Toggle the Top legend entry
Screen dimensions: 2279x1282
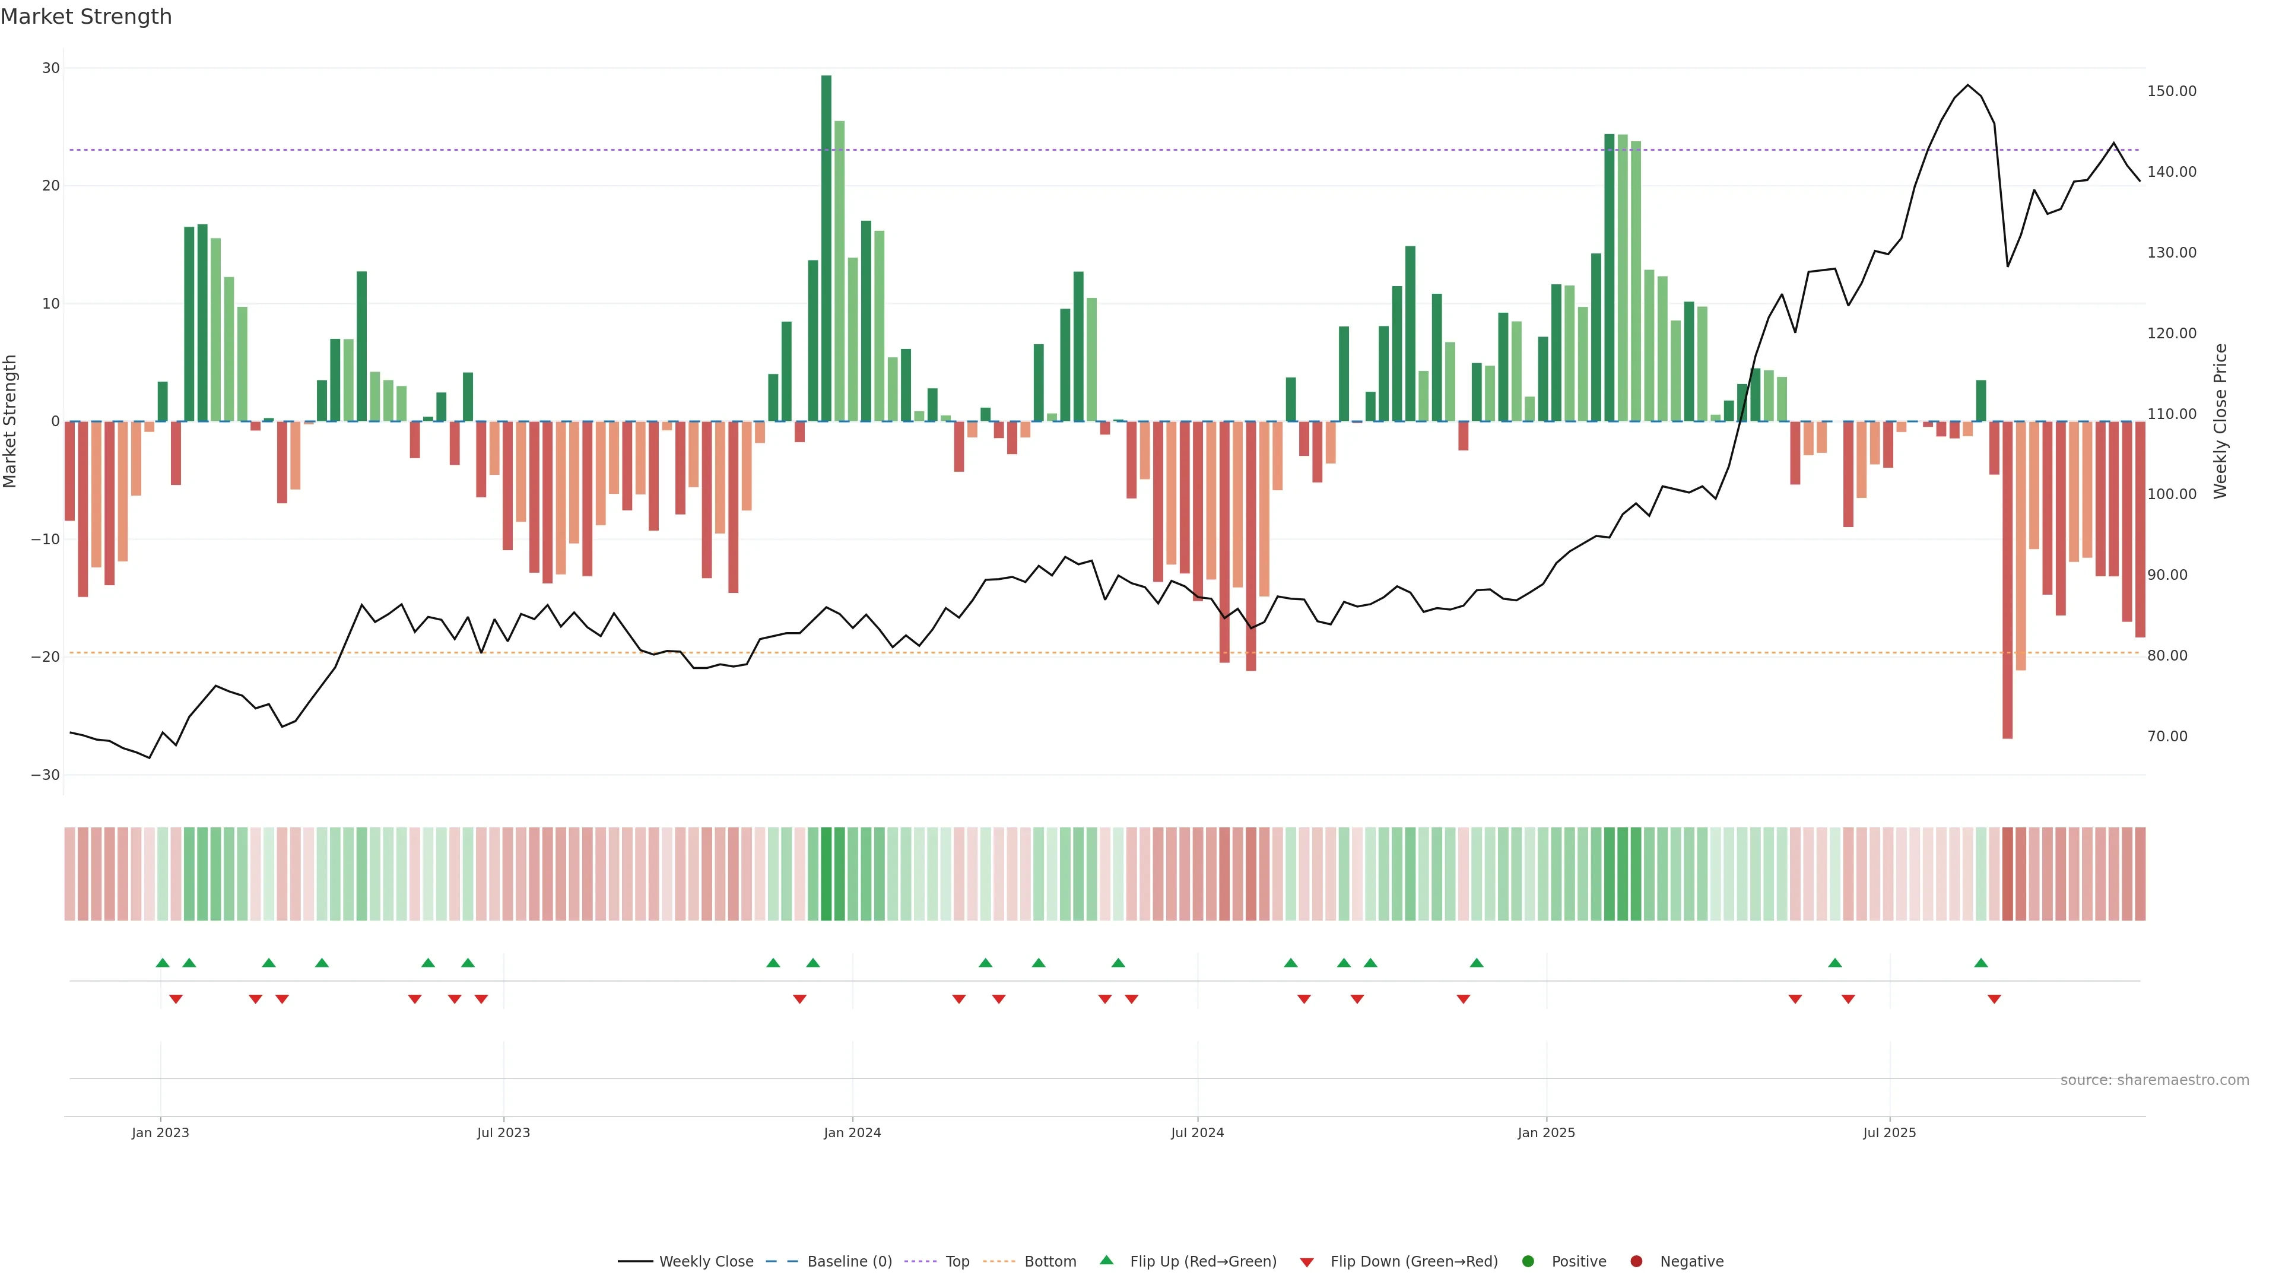click(957, 1262)
